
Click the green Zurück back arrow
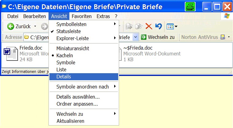(11, 27)
